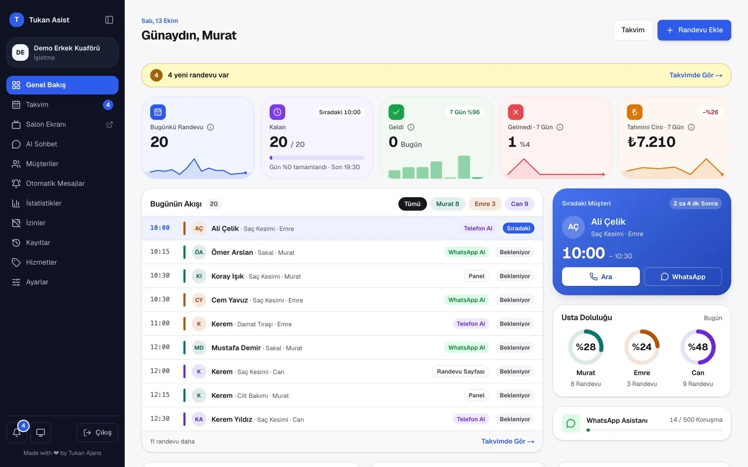
Task: Click the monitor display icon
Action: [x=41, y=432]
